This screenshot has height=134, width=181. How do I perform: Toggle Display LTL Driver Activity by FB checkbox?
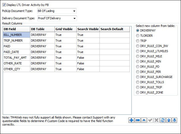(x=4, y=5)
